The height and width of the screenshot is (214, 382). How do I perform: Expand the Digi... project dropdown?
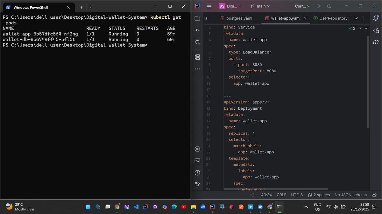pyautogui.click(x=230, y=6)
